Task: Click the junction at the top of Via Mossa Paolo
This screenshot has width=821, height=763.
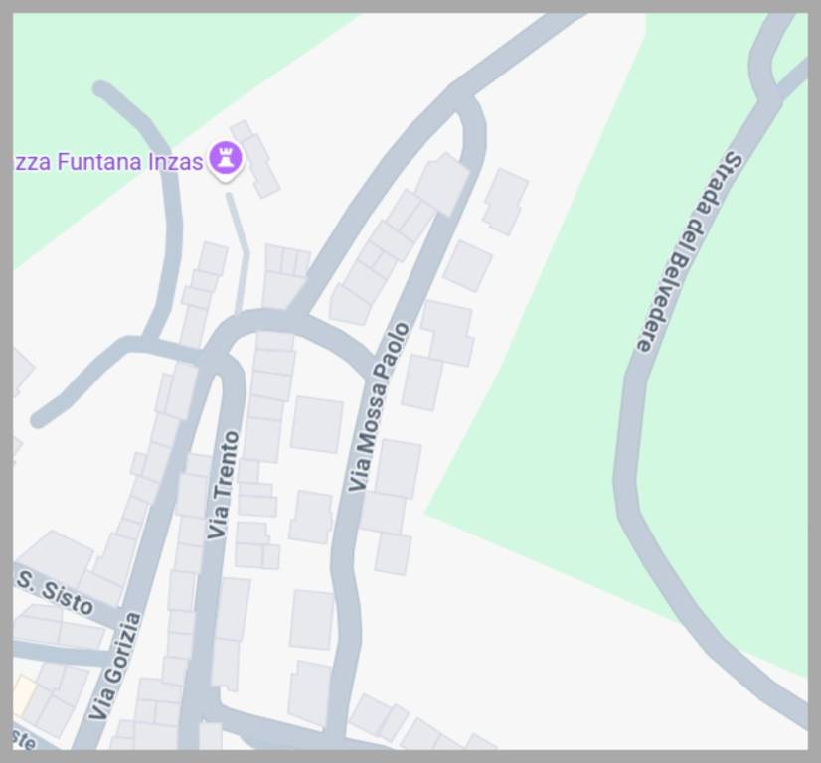Action: point(466,96)
